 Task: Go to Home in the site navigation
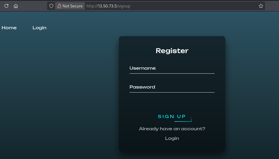(9, 28)
